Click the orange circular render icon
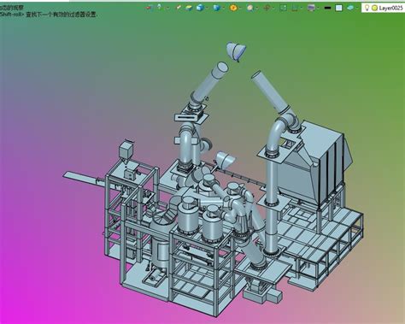Viewport: 405px width, 324px height. (233, 8)
